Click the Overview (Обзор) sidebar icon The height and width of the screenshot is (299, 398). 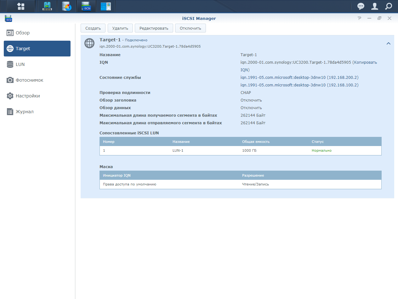click(10, 33)
